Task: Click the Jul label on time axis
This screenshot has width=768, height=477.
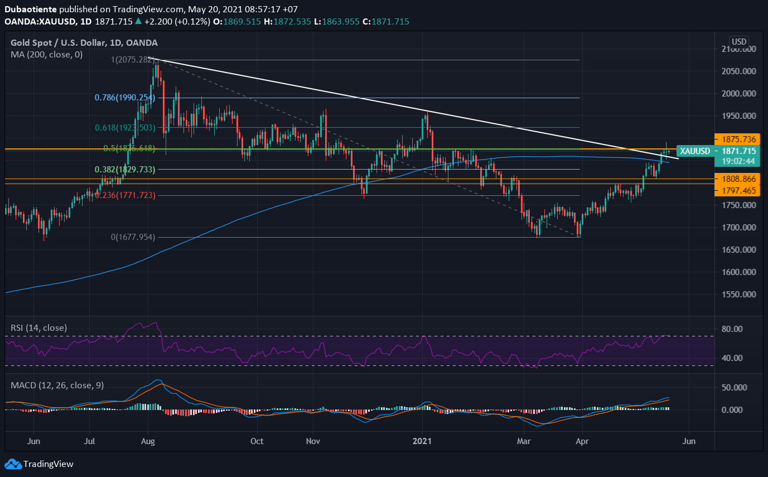Action: 89,440
